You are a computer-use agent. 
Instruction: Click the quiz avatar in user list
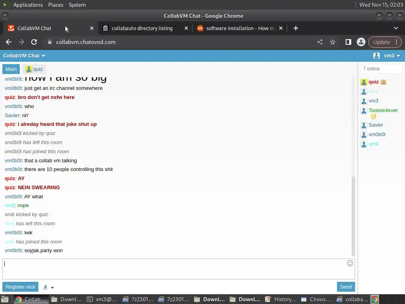(x=364, y=82)
